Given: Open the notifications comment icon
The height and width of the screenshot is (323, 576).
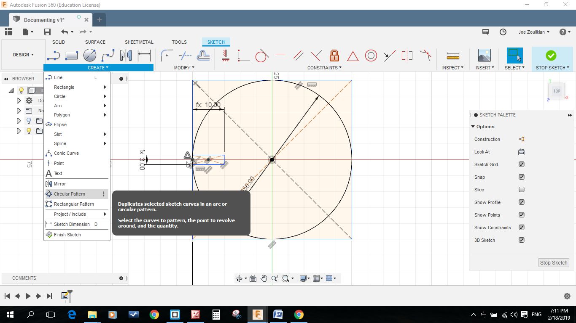Looking at the screenshot, I should [x=486, y=32].
